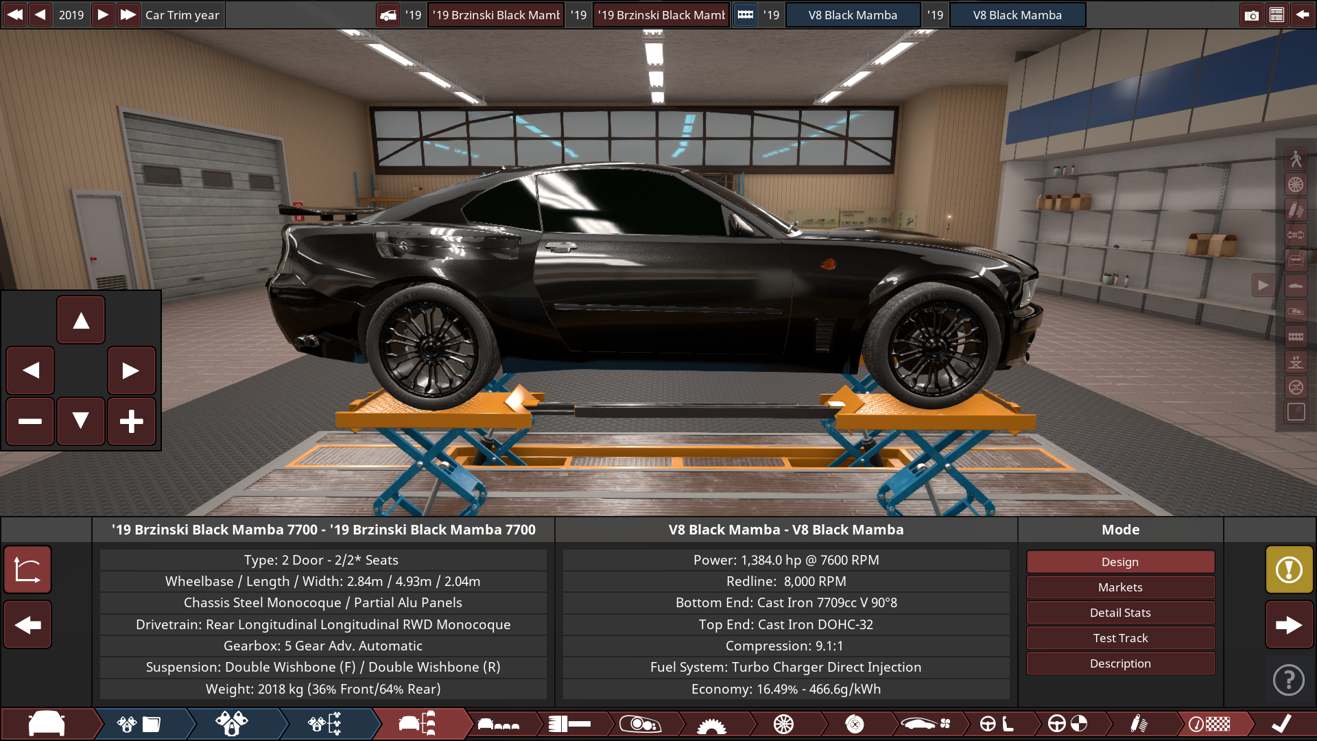
Task: Open car trim overview tab
Action: [417, 724]
